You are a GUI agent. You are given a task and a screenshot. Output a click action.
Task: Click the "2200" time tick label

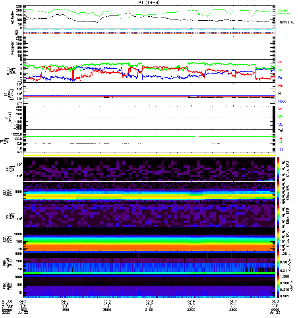(x=191, y=310)
